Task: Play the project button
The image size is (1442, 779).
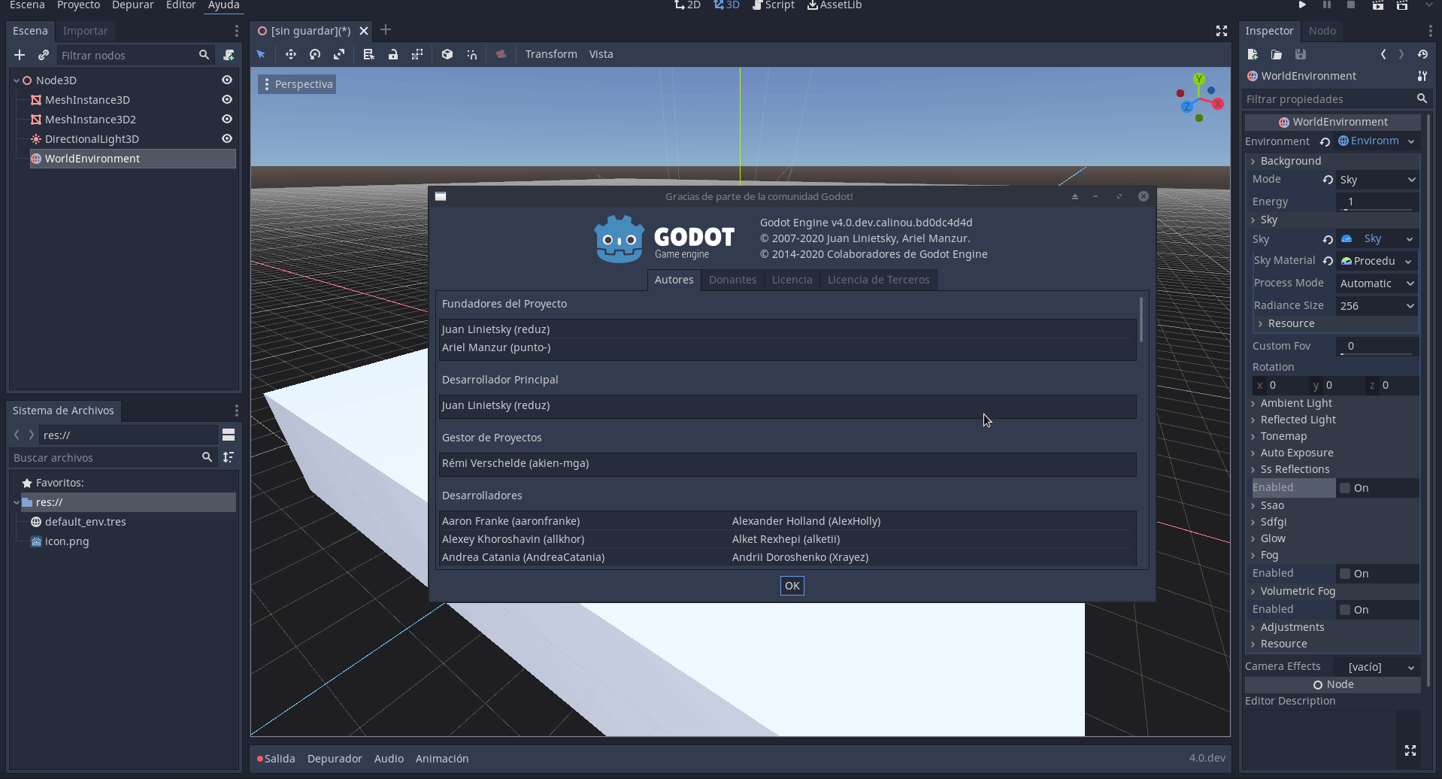Action: (1303, 5)
